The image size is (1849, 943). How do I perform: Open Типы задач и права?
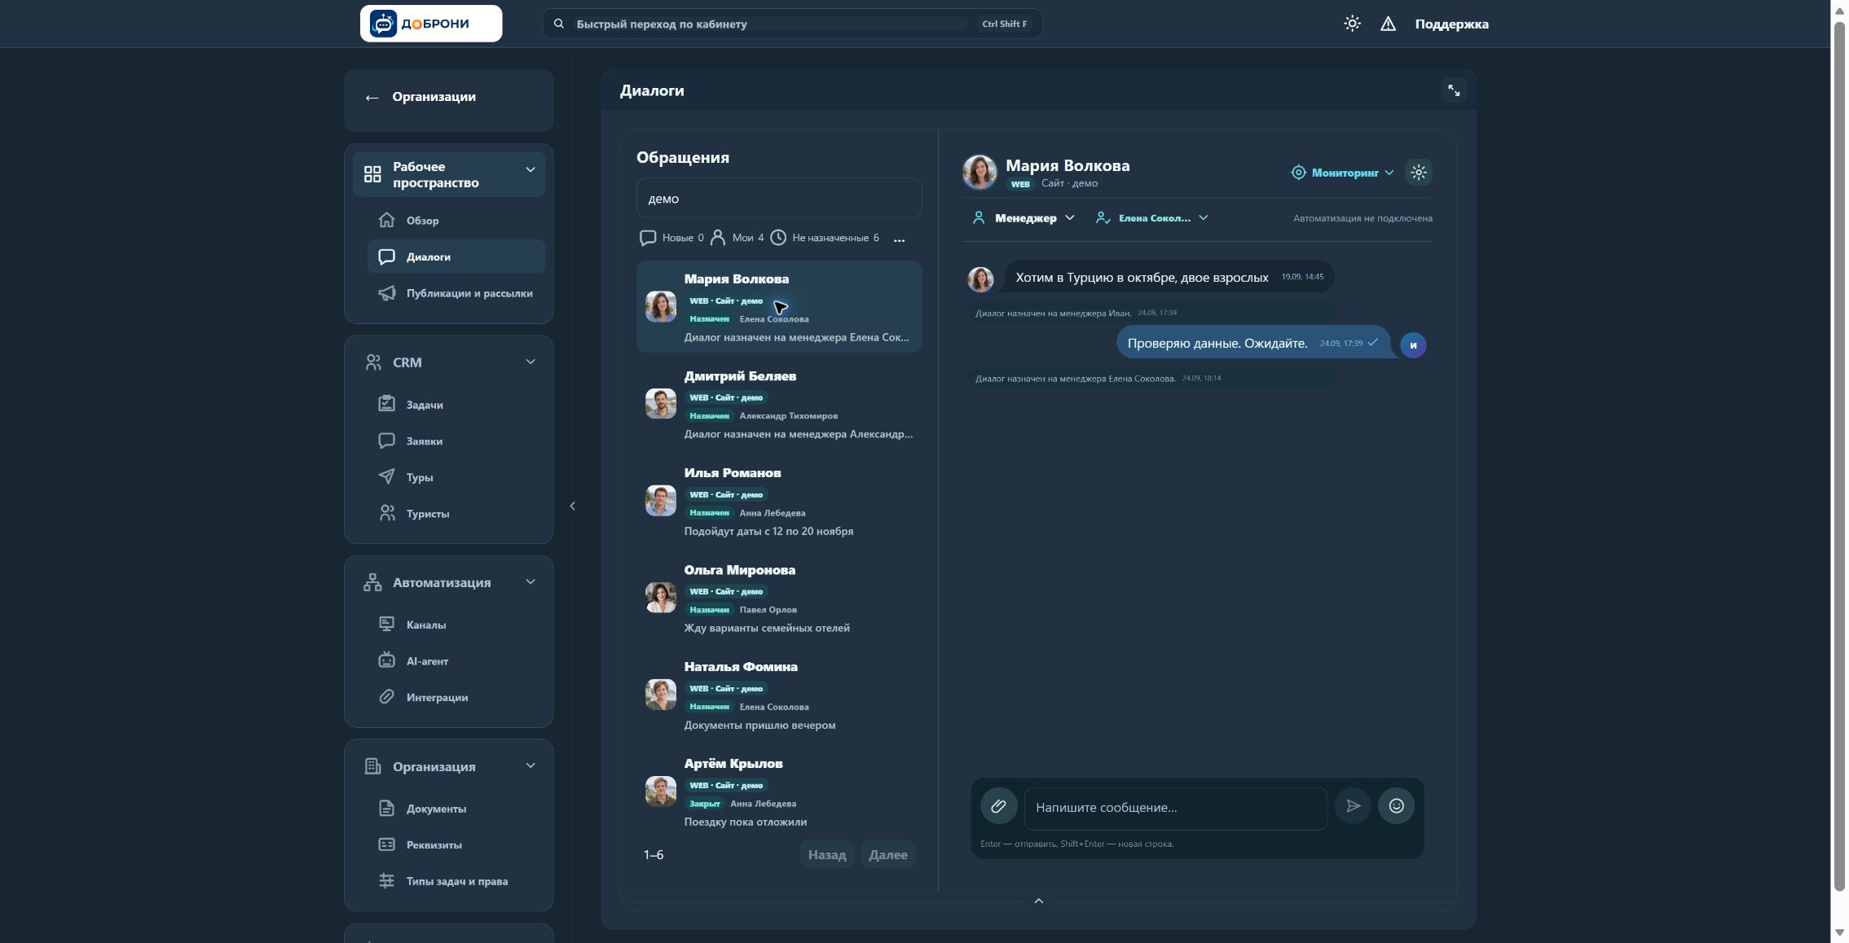456,881
